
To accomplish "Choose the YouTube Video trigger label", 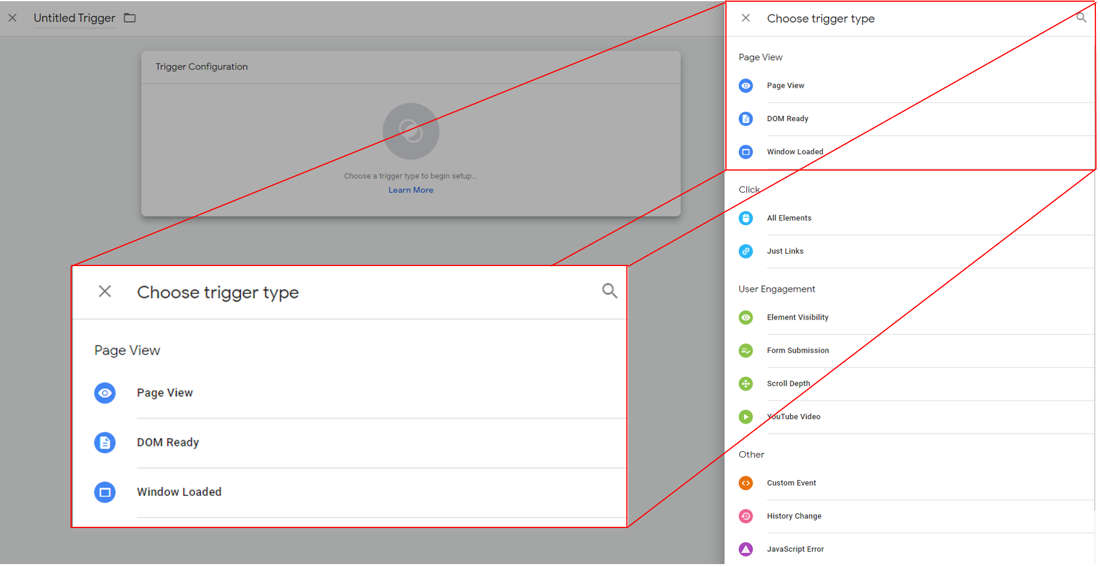I will (794, 417).
